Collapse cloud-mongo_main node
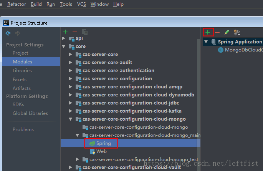The height and width of the screenshot is (171, 263). coord(78,135)
